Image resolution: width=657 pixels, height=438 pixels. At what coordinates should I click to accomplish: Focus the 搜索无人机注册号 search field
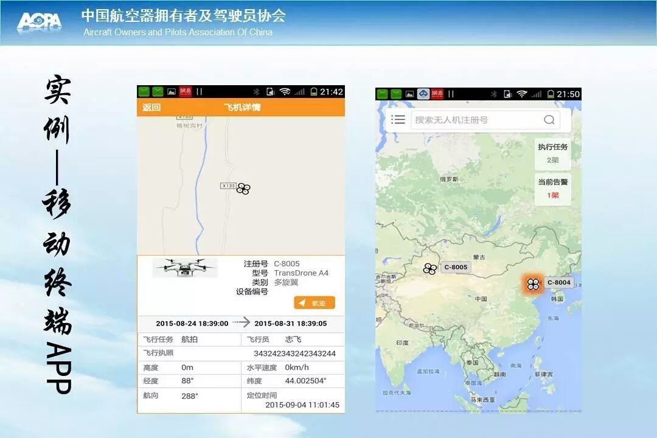pyautogui.click(x=485, y=120)
